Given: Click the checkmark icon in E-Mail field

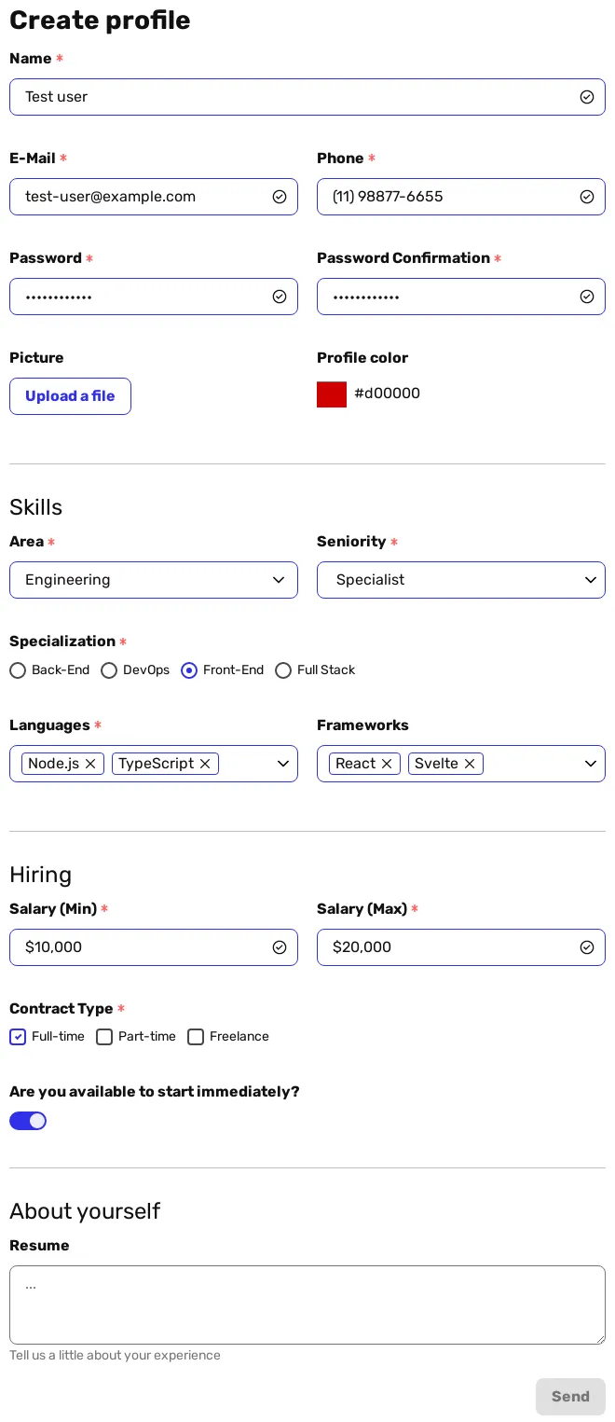Looking at the screenshot, I should (280, 197).
